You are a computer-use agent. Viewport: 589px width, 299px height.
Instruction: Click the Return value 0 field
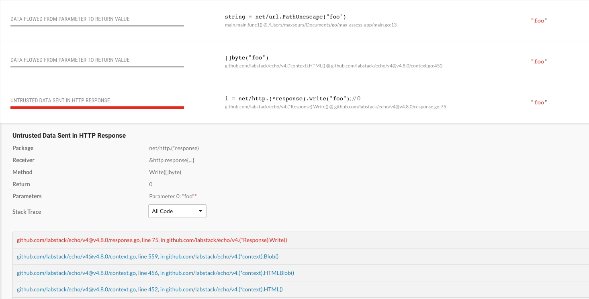click(x=151, y=184)
